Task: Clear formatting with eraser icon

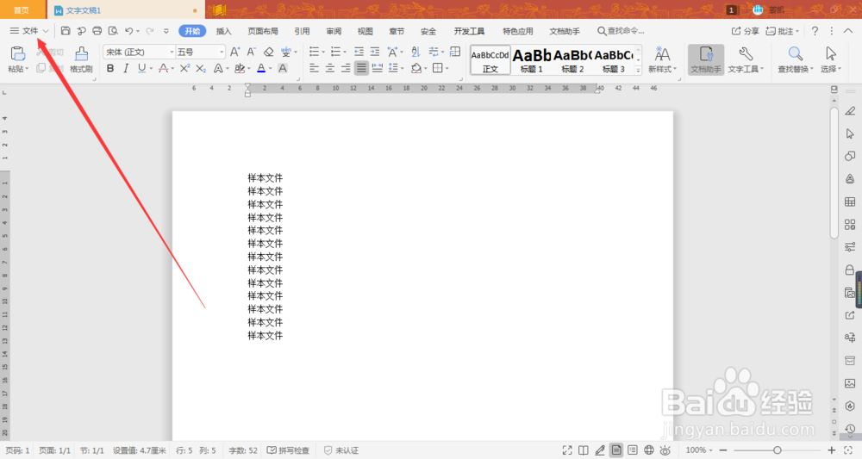Action: tap(268, 52)
